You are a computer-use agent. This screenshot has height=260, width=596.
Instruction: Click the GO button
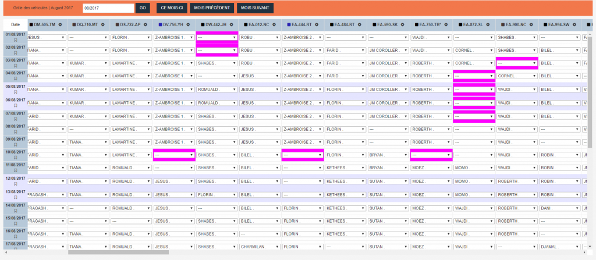coord(143,8)
